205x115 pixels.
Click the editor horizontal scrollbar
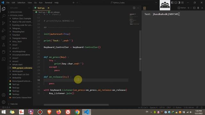(76, 105)
